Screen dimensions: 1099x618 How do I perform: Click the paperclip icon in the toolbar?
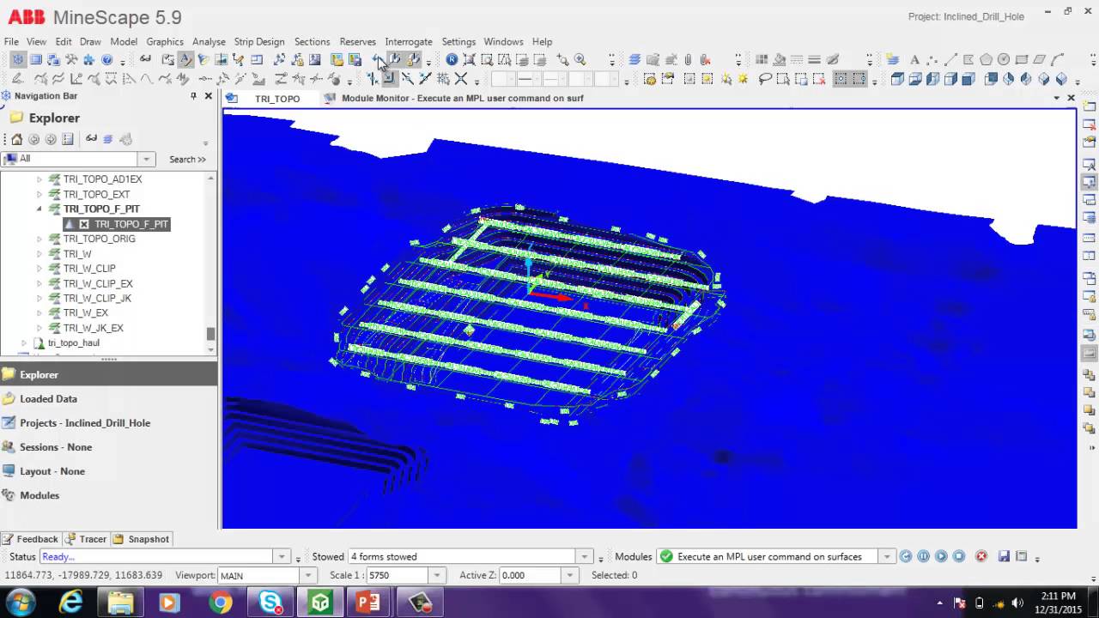point(688,60)
